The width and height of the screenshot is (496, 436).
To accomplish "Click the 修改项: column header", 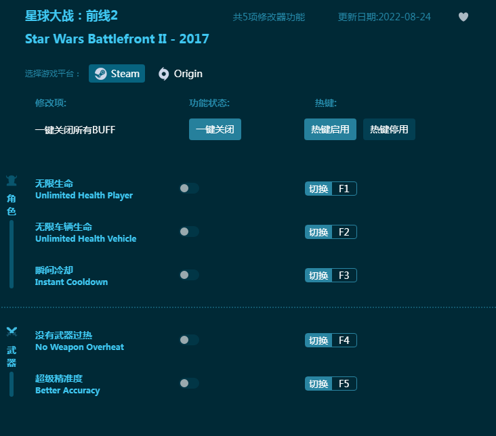I will click(51, 103).
